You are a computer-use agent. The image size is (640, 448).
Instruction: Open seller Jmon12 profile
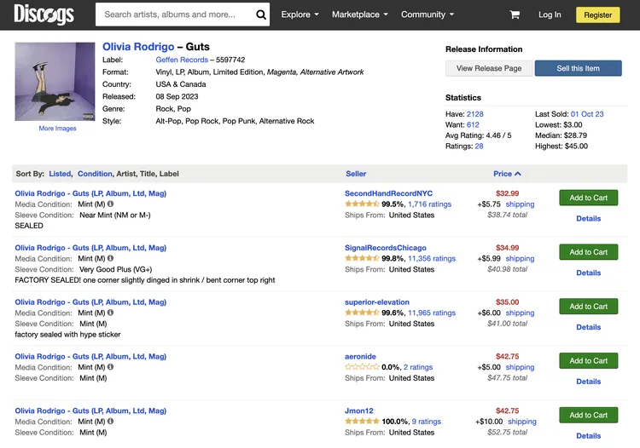pos(359,411)
